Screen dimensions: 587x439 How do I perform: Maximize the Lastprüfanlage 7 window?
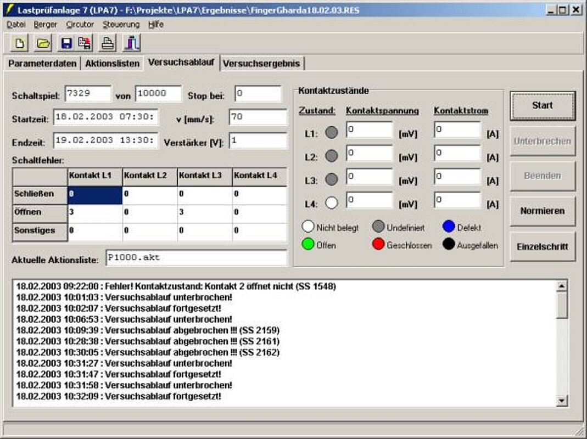(x=563, y=10)
